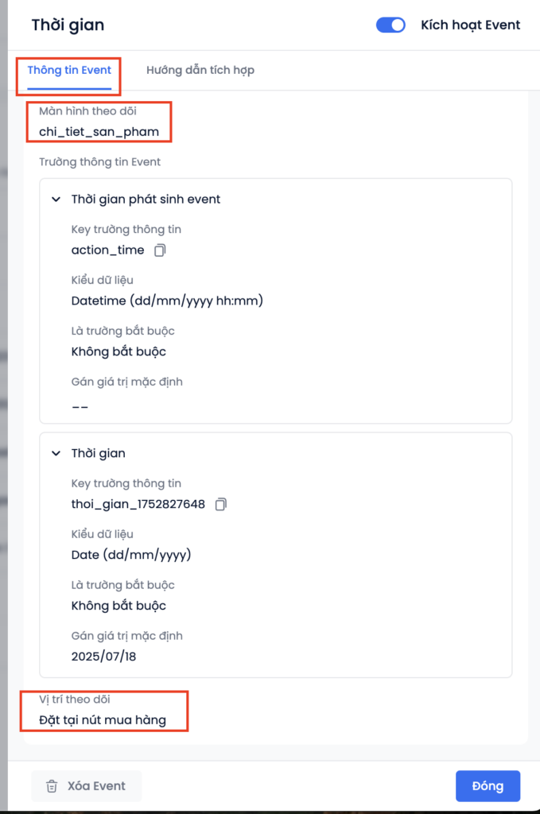Viewport: 540px width, 814px height.
Task: Click the empty "--" default value
Action: tap(80, 406)
